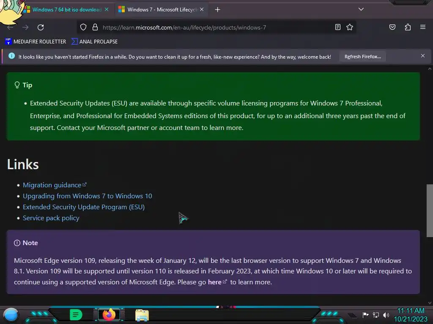
Task: Open Extended Security Update Program (ESU) link
Action: click(x=84, y=207)
